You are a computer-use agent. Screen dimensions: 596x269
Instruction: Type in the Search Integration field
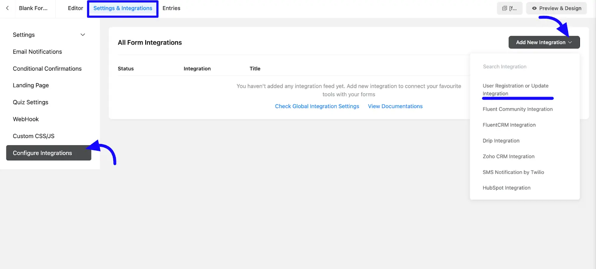[x=524, y=67]
